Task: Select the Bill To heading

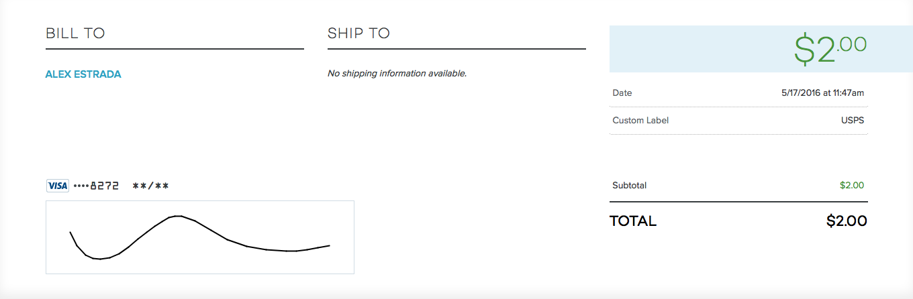Action: (x=75, y=34)
